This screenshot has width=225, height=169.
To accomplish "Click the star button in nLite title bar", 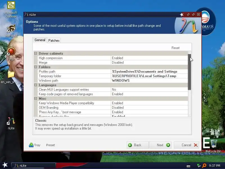I will [x=182, y=15].
